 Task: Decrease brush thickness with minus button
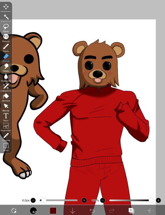point(33,200)
